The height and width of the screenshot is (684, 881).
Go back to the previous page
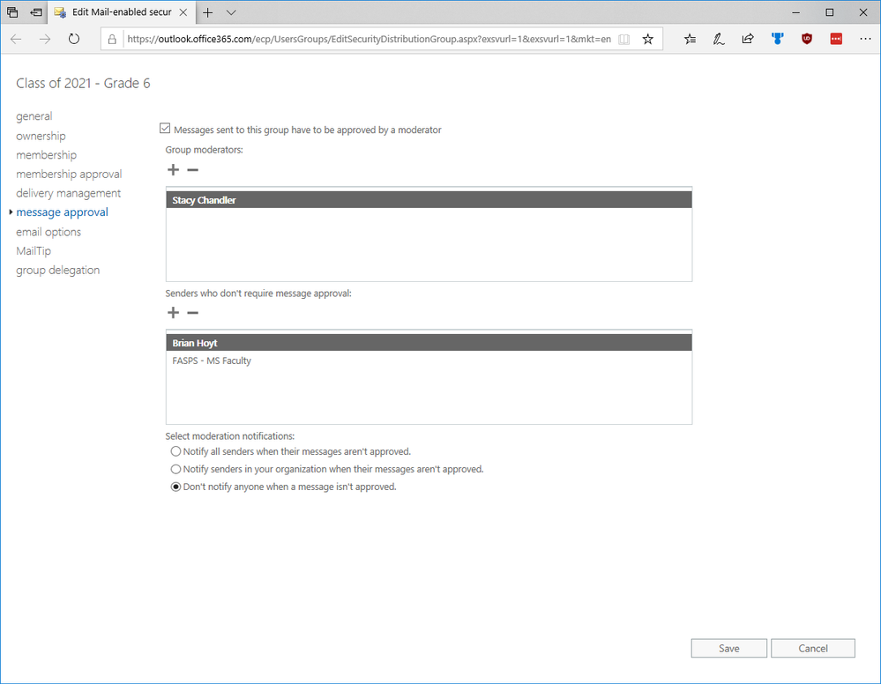click(16, 39)
